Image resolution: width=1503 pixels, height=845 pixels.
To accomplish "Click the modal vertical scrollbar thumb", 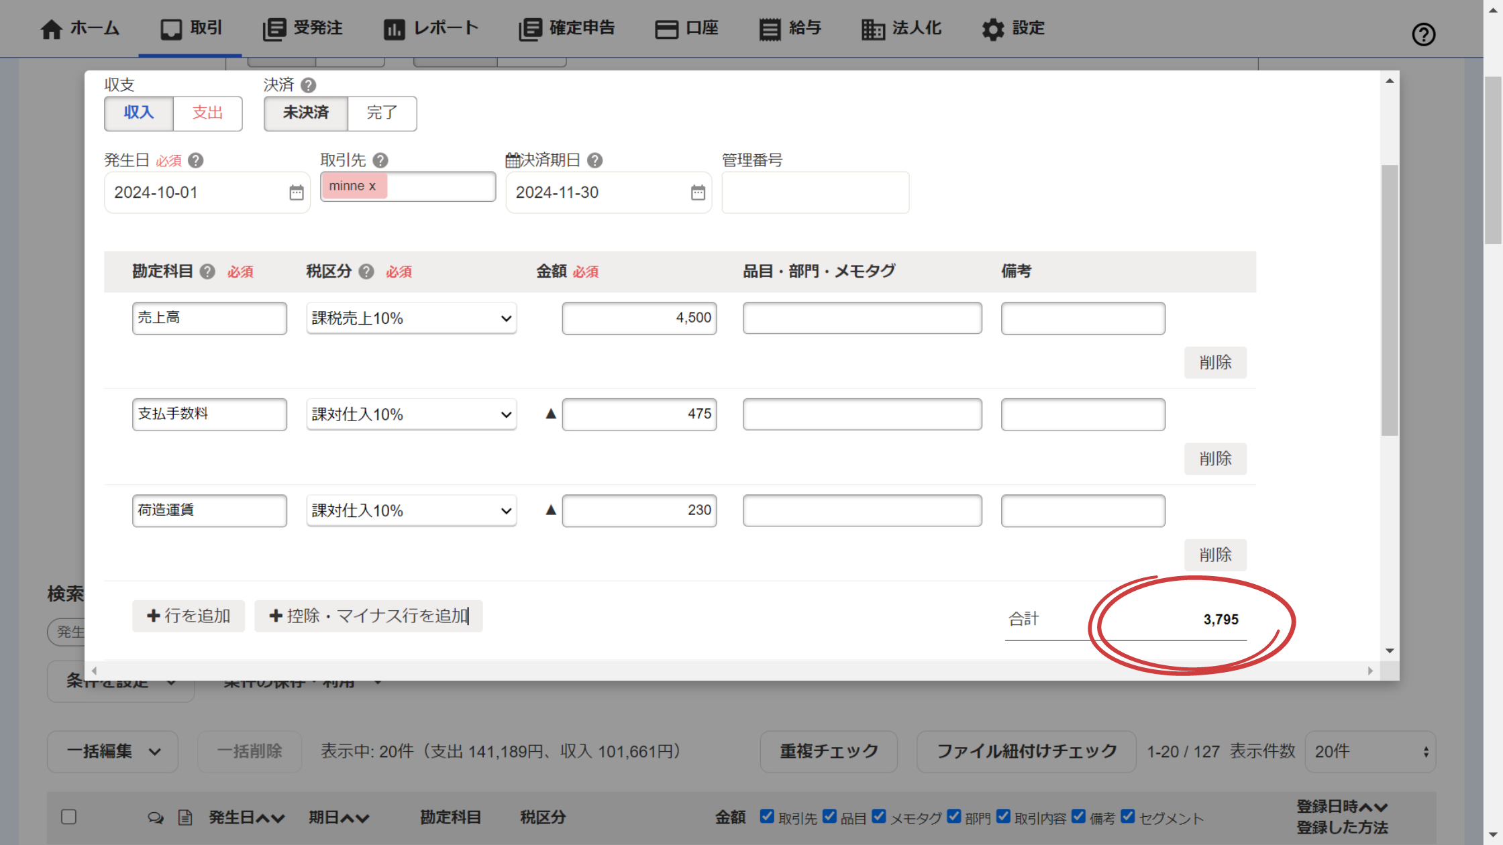I will (1390, 300).
